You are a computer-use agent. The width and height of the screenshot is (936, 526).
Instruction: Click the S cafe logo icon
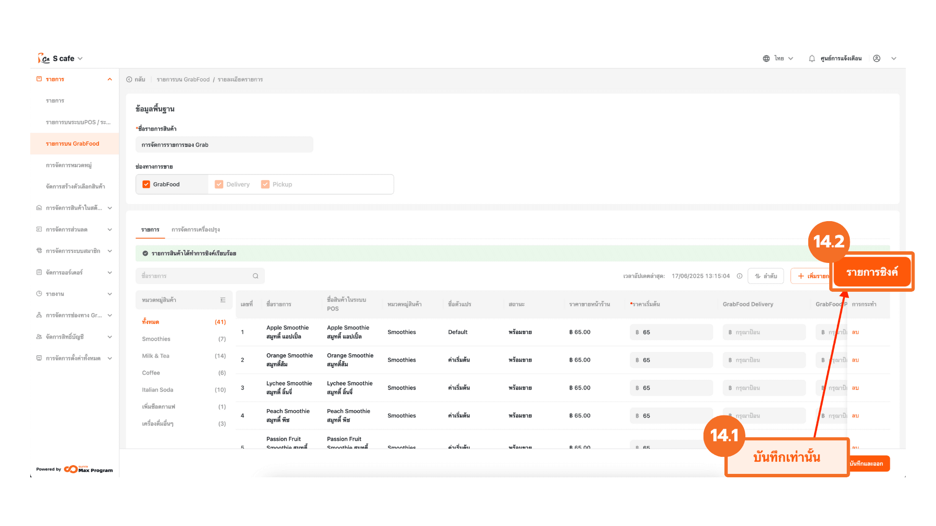[x=44, y=58]
